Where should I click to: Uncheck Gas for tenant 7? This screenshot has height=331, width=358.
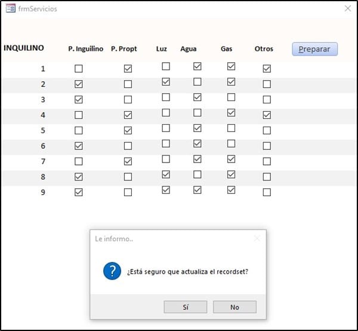[231, 159]
